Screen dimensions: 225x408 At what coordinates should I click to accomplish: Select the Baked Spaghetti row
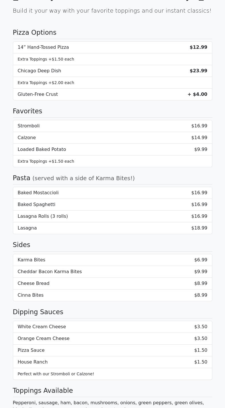click(36, 205)
